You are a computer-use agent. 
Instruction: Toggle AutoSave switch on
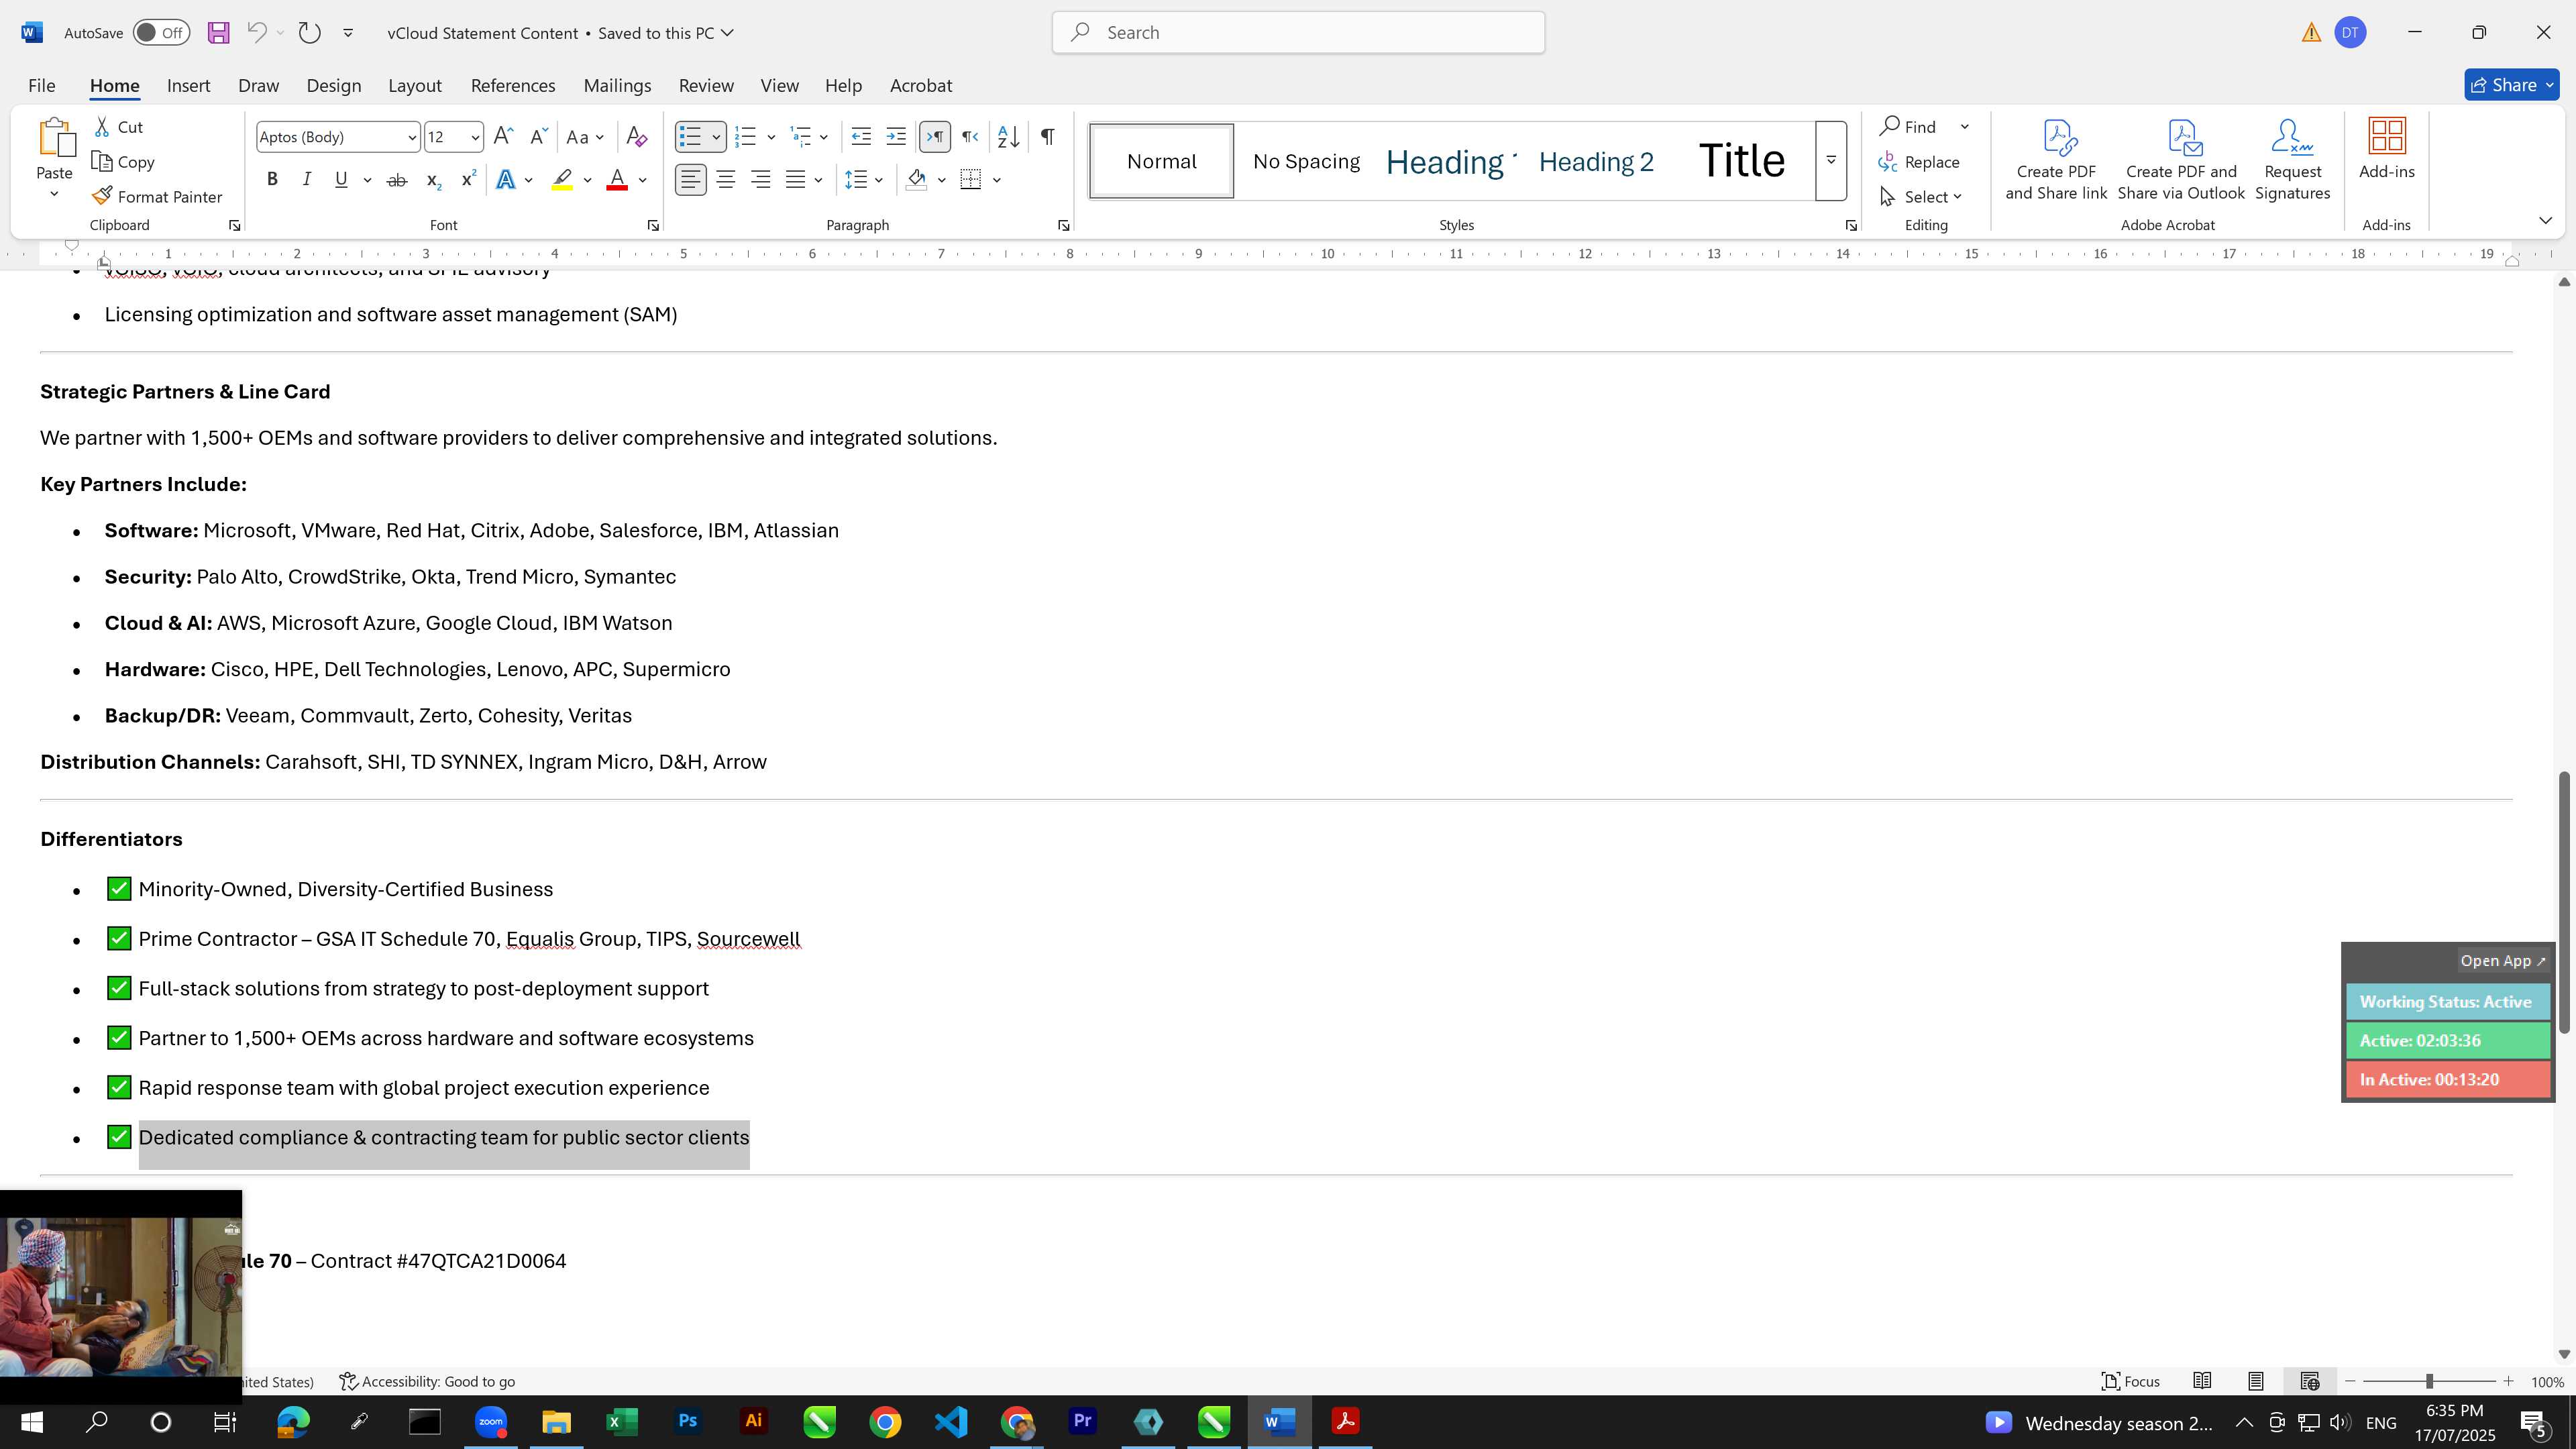(160, 33)
